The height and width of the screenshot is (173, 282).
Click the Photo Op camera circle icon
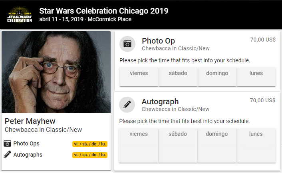coord(127,44)
